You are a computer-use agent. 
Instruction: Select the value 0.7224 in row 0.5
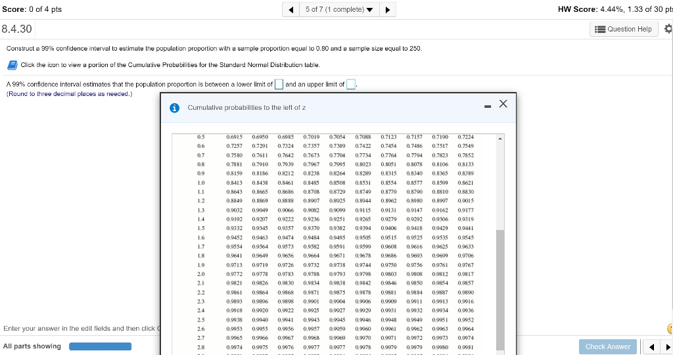point(466,137)
